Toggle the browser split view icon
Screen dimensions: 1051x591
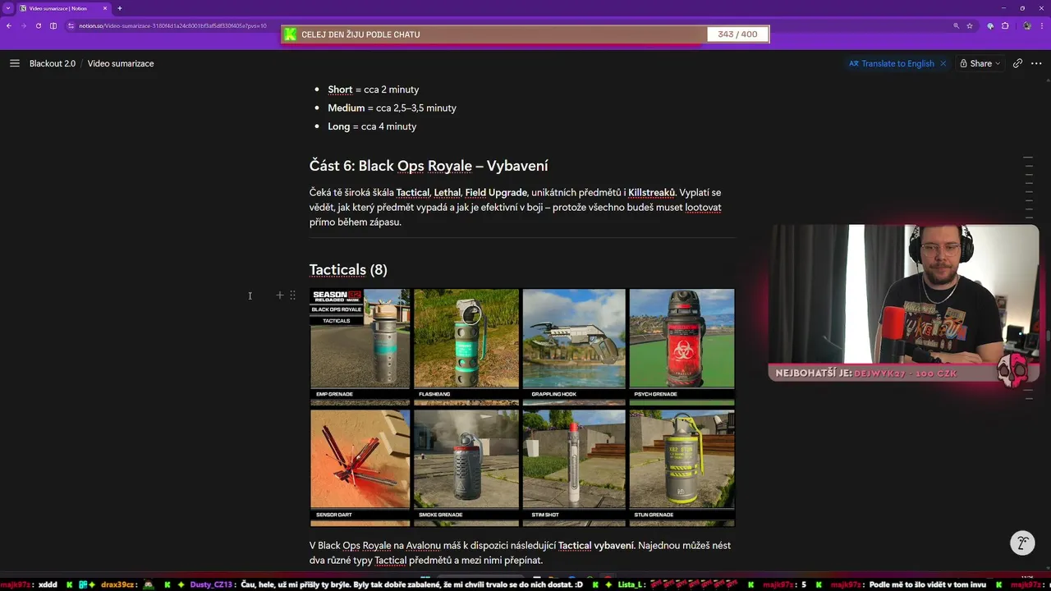point(53,25)
